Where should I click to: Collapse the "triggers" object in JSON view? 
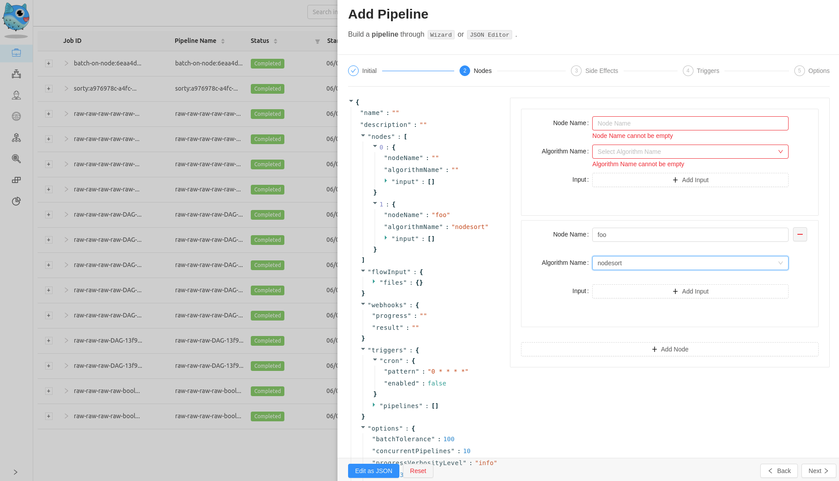(363, 349)
